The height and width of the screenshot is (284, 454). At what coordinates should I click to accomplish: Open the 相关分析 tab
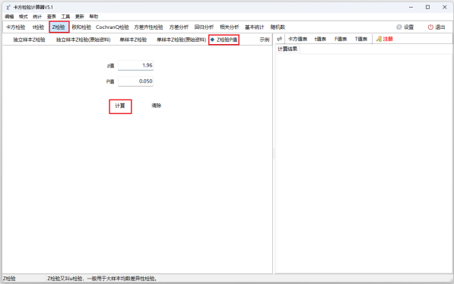(230, 27)
